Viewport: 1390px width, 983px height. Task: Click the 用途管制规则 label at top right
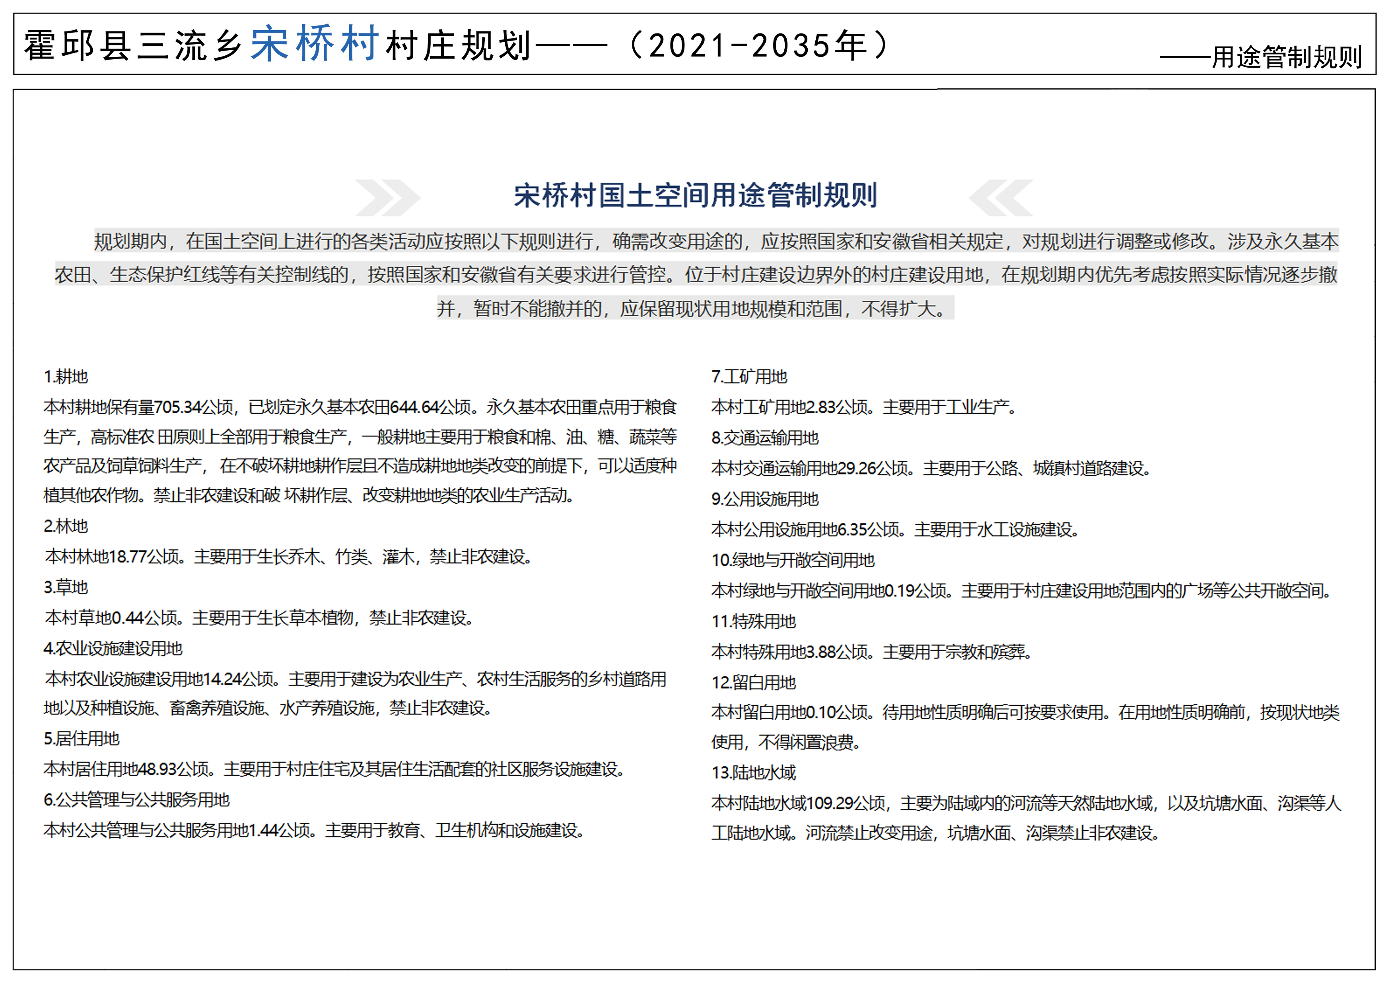coord(1287,58)
